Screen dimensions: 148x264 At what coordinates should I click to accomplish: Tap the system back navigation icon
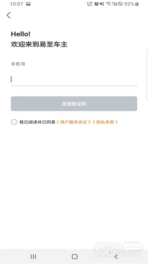116,257
